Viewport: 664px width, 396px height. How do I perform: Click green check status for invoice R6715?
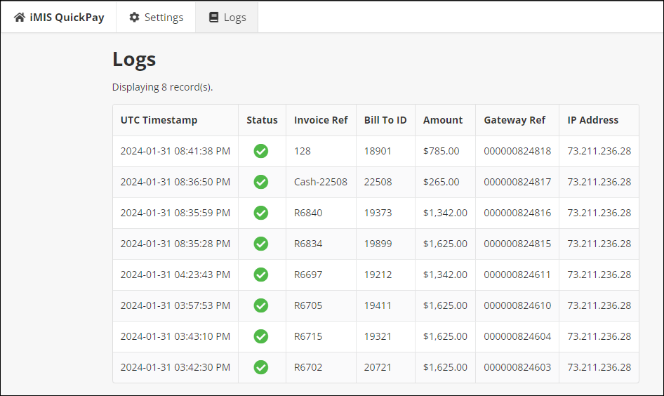pyautogui.click(x=261, y=336)
